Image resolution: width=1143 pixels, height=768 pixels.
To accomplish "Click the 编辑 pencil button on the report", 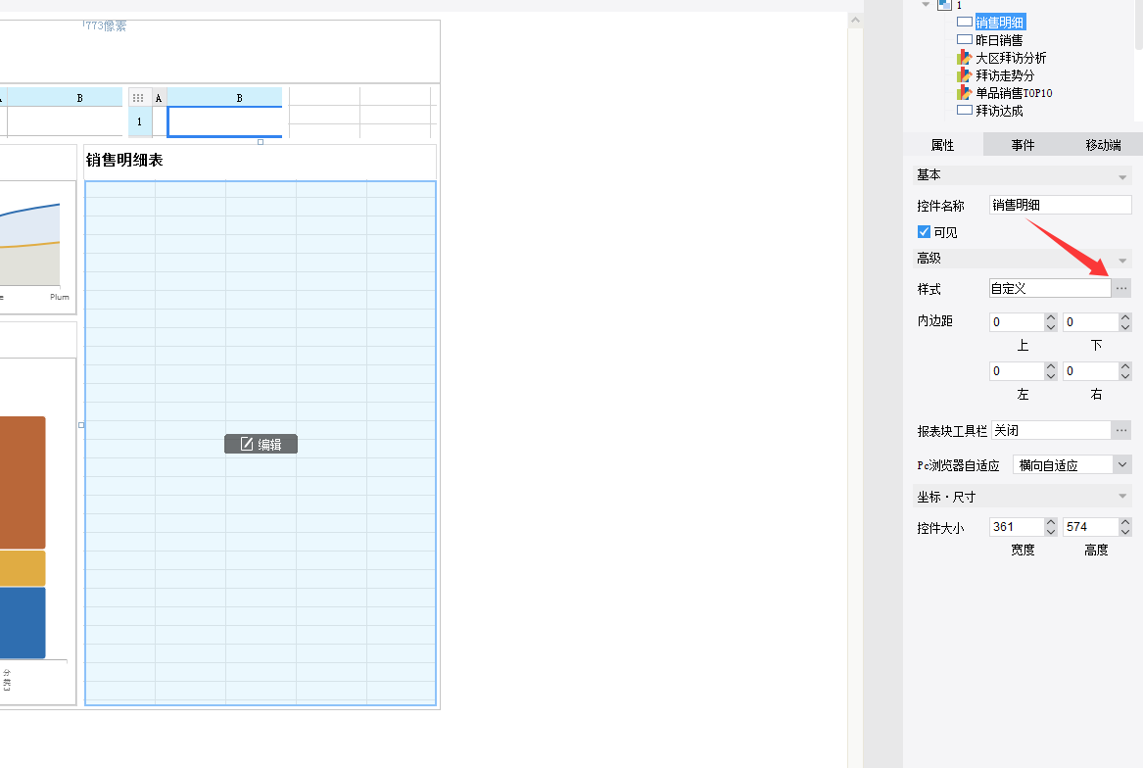I will tap(261, 444).
